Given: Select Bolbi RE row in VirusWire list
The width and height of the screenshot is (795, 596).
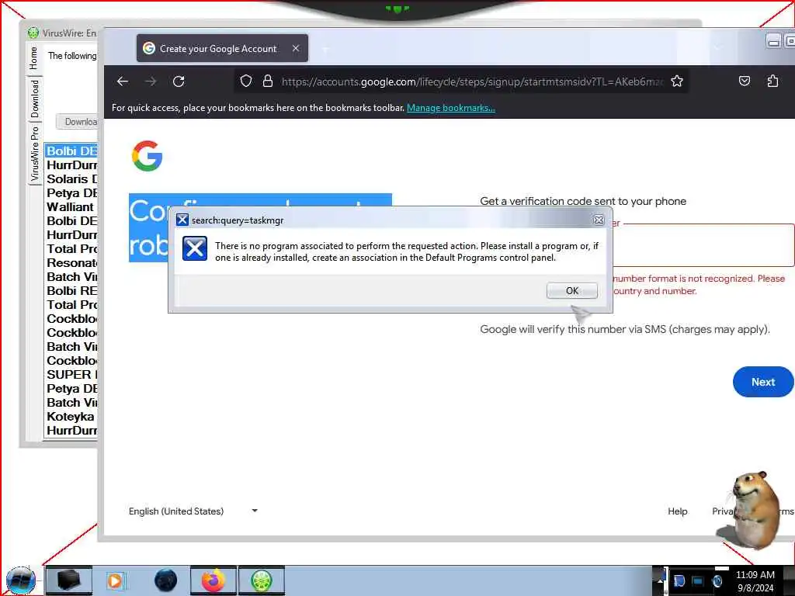Looking at the screenshot, I should [x=71, y=290].
